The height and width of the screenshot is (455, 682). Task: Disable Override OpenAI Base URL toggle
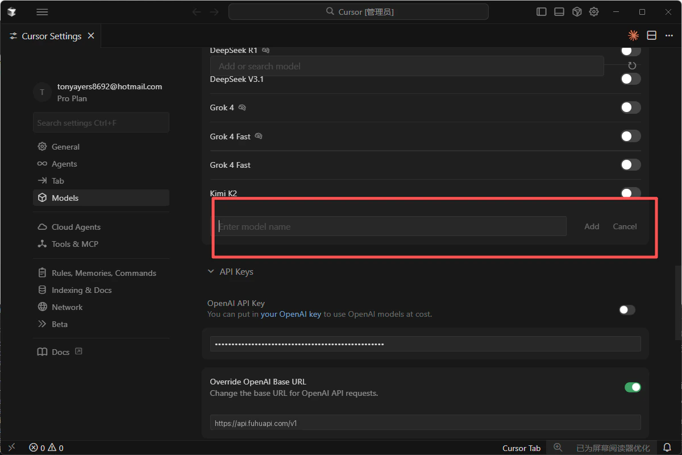(x=633, y=387)
